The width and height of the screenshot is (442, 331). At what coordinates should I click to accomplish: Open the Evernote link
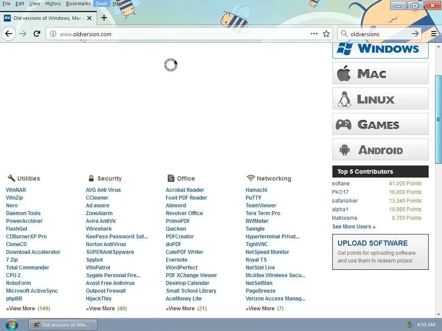177,260
